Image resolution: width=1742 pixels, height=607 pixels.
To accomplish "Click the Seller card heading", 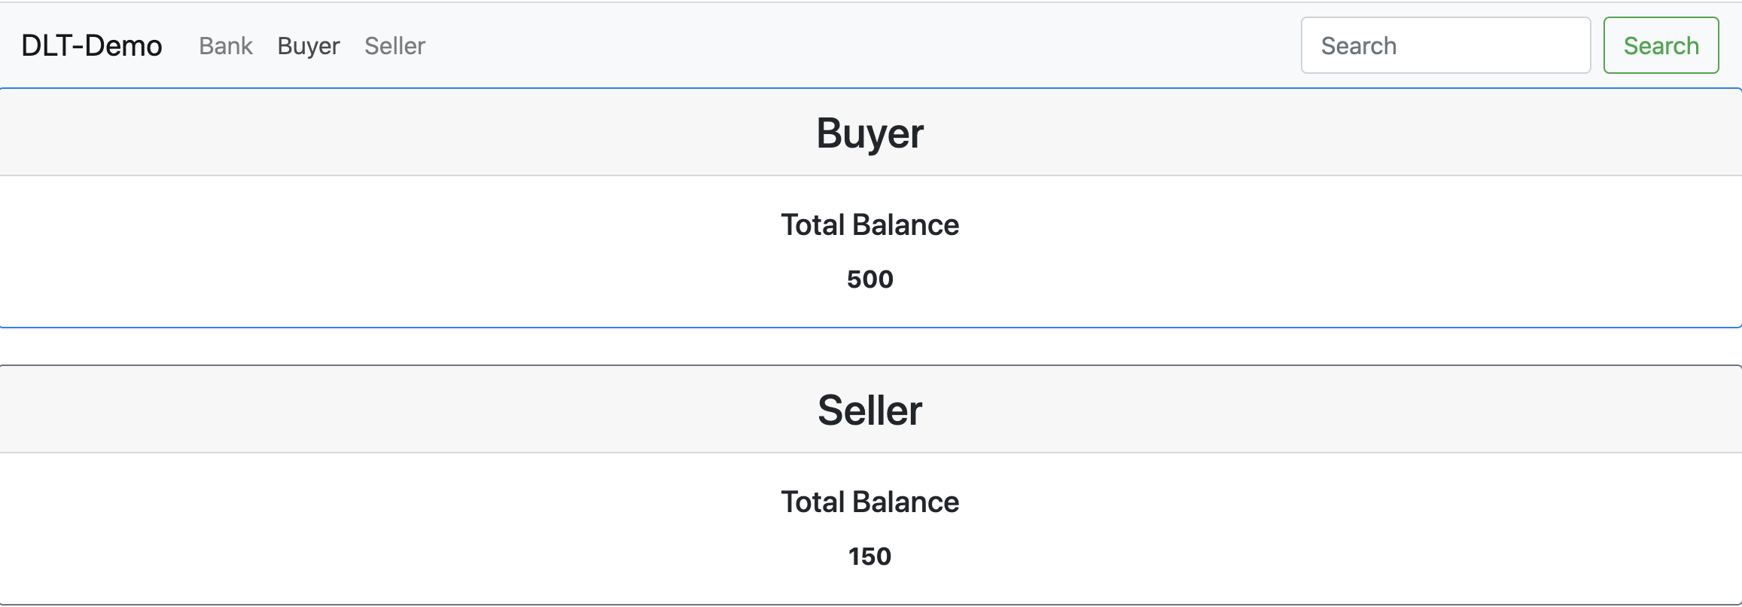I will (x=870, y=410).
